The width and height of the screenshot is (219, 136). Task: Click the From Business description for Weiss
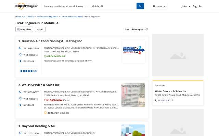(81, 106)
